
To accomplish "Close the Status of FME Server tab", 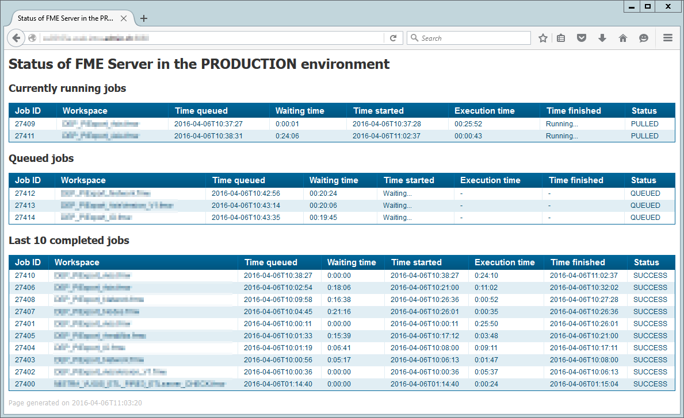I will 124,18.
